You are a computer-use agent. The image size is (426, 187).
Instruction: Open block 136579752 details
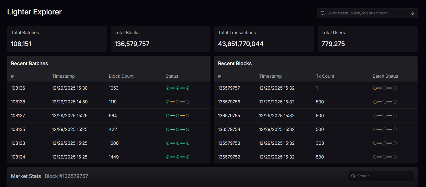(229, 157)
